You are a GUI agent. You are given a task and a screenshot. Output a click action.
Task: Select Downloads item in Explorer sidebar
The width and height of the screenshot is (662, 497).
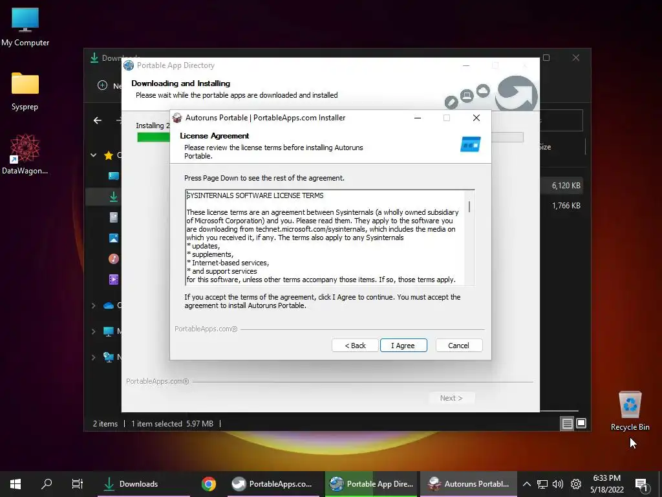click(x=114, y=197)
